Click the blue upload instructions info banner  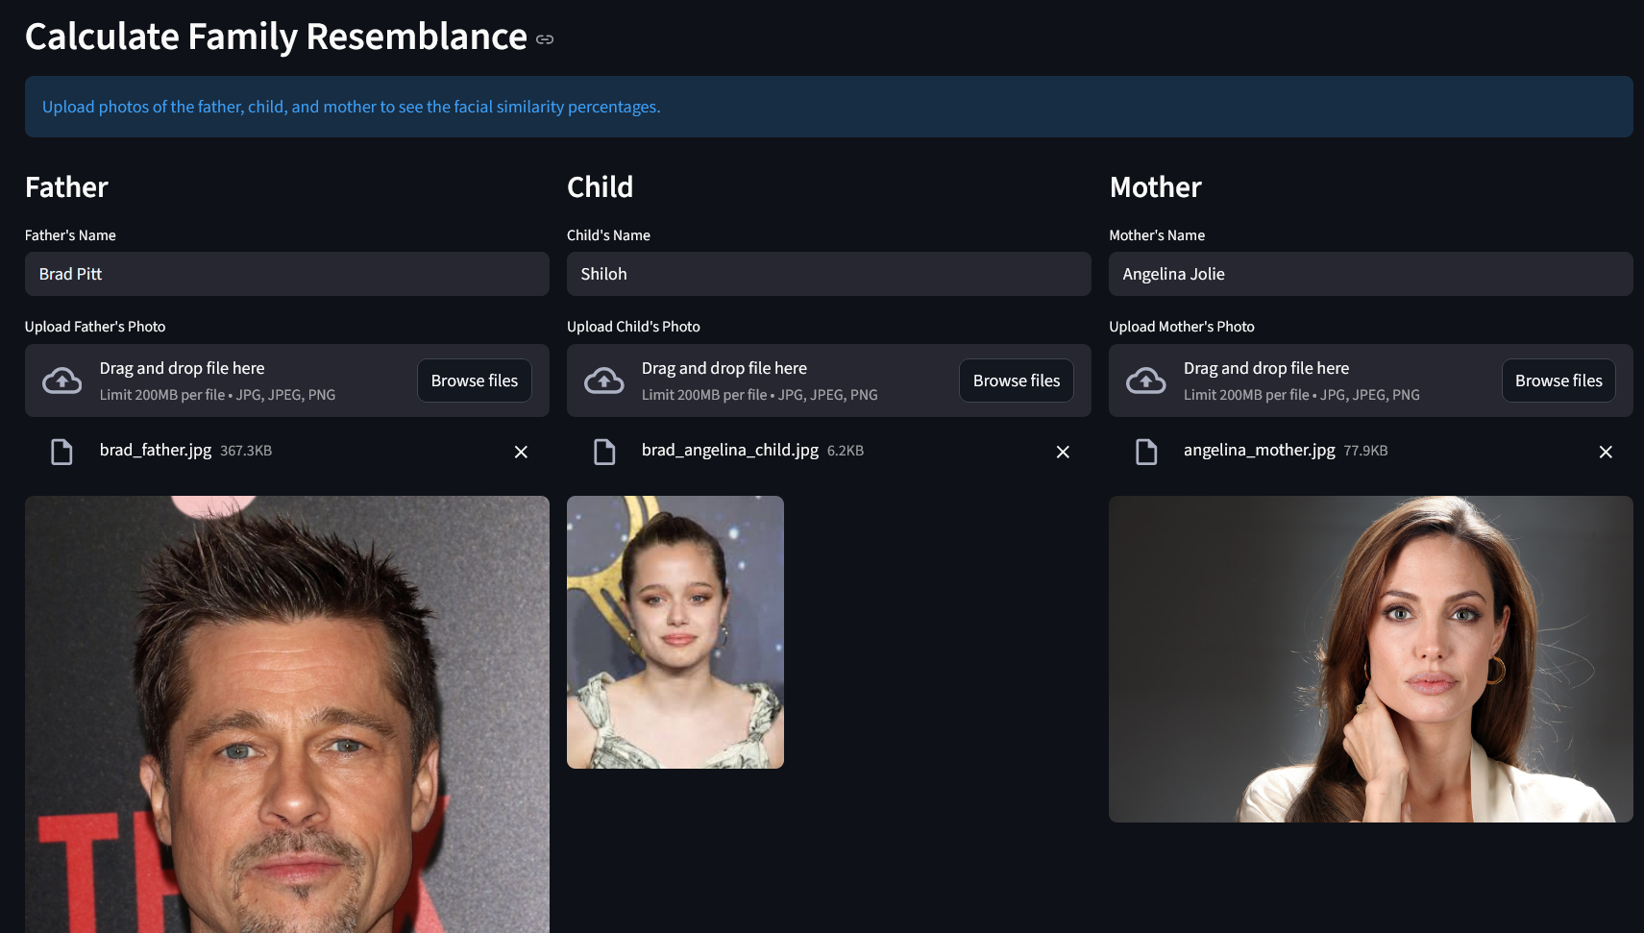pos(828,107)
